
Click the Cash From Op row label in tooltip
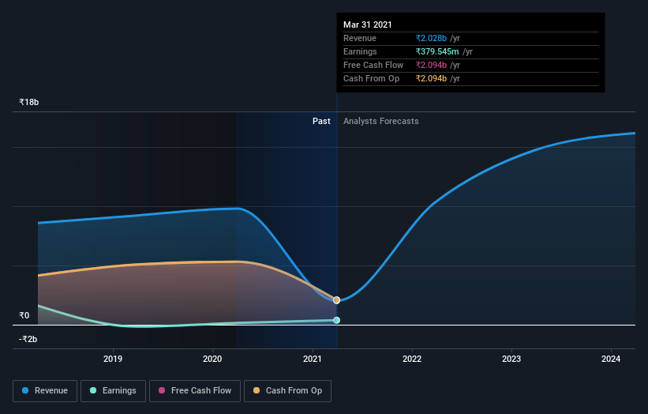[371, 78]
